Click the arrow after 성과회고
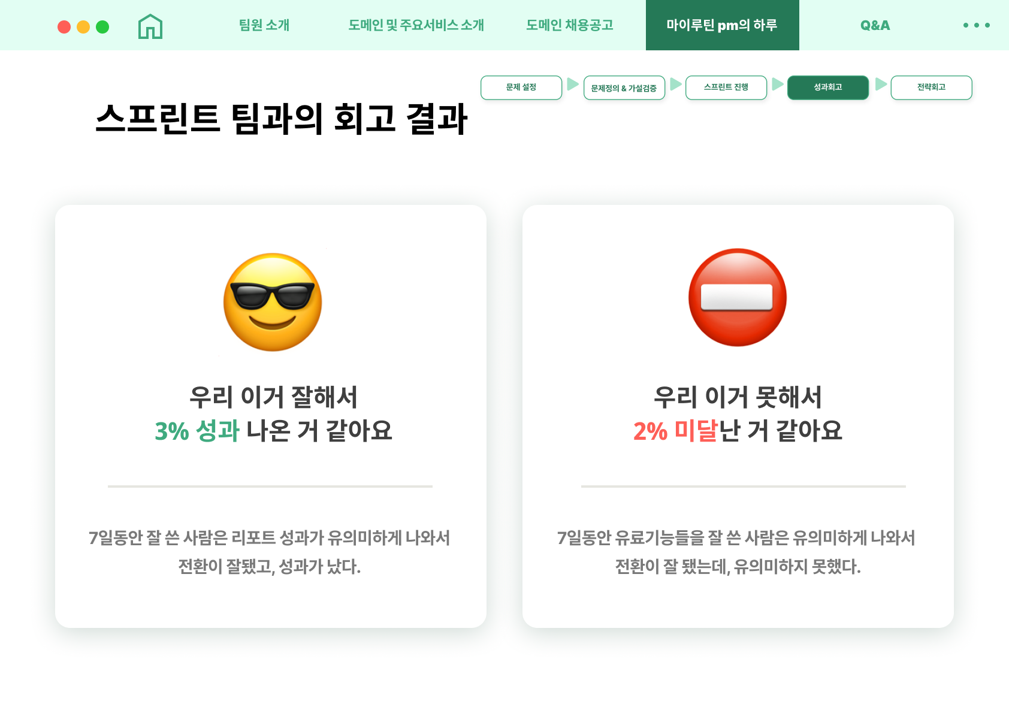 (x=881, y=84)
